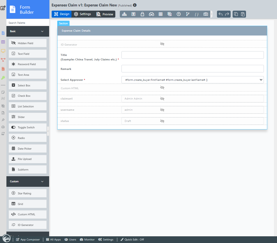Click the help question mark icon
277x243 pixels.
click(179, 14)
